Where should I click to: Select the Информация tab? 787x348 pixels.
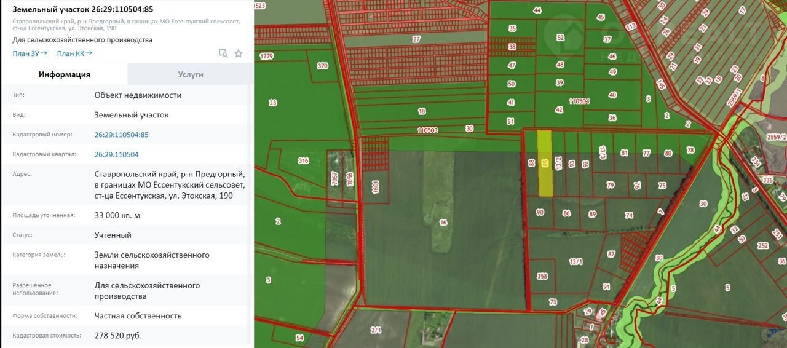(x=65, y=74)
